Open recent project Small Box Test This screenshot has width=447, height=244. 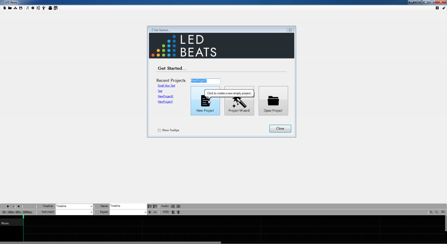pyautogui.click(x=167, y=86)
